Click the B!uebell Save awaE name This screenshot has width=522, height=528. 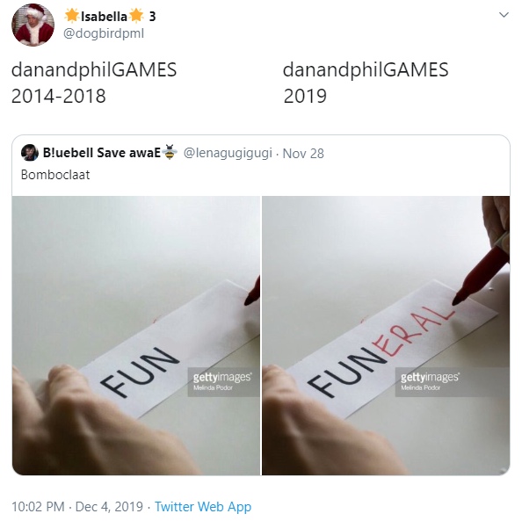tap(102, 153)
